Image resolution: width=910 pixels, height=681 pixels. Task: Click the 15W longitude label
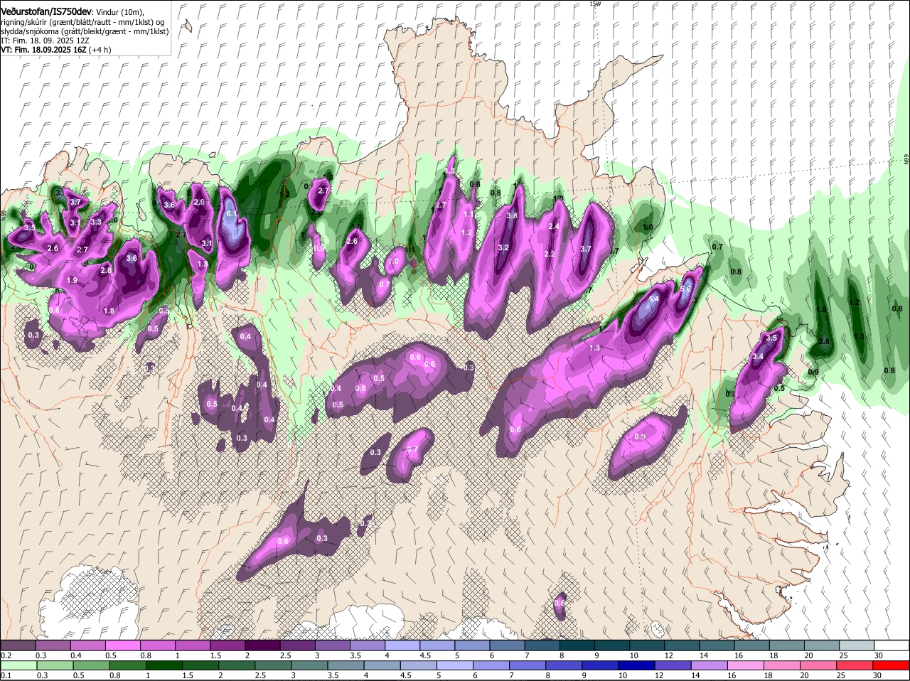click(x=595, y=4)
